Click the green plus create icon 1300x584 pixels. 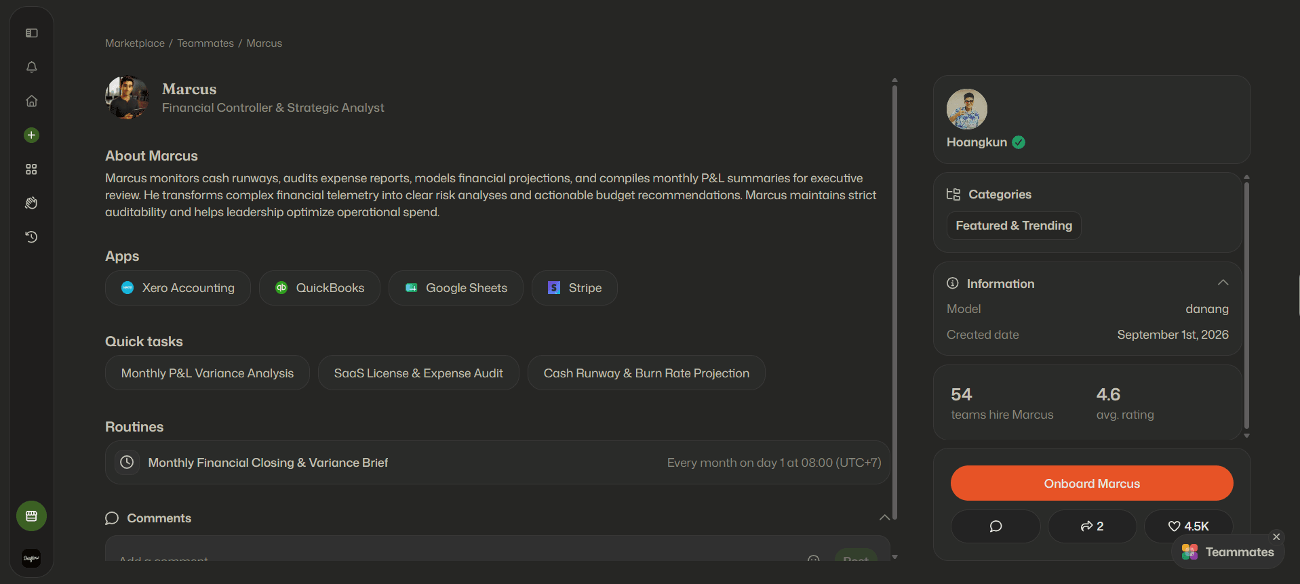[x=31, y=135]
